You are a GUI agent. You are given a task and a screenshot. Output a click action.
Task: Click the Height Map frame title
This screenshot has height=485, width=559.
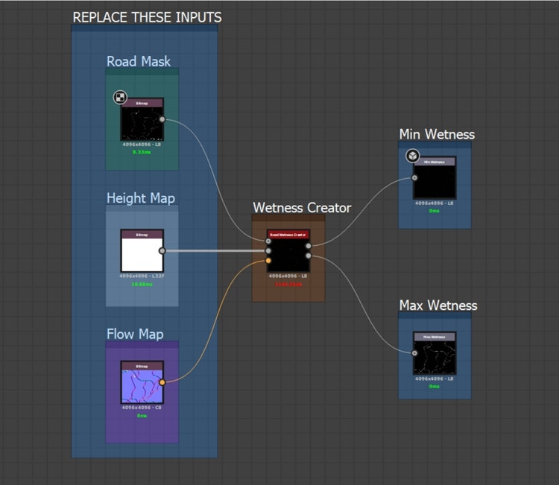pos(141,198)
